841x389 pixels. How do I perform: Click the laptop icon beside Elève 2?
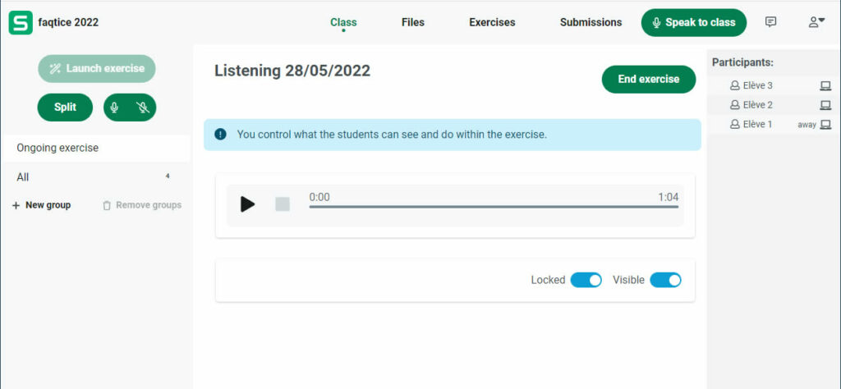[x=825, y=105]
